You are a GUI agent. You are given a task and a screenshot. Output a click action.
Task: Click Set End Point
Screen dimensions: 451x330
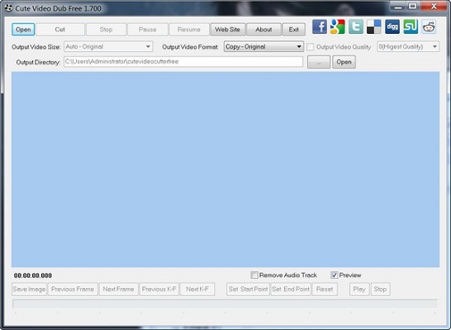pyautogui.click(x=291, y=290)
